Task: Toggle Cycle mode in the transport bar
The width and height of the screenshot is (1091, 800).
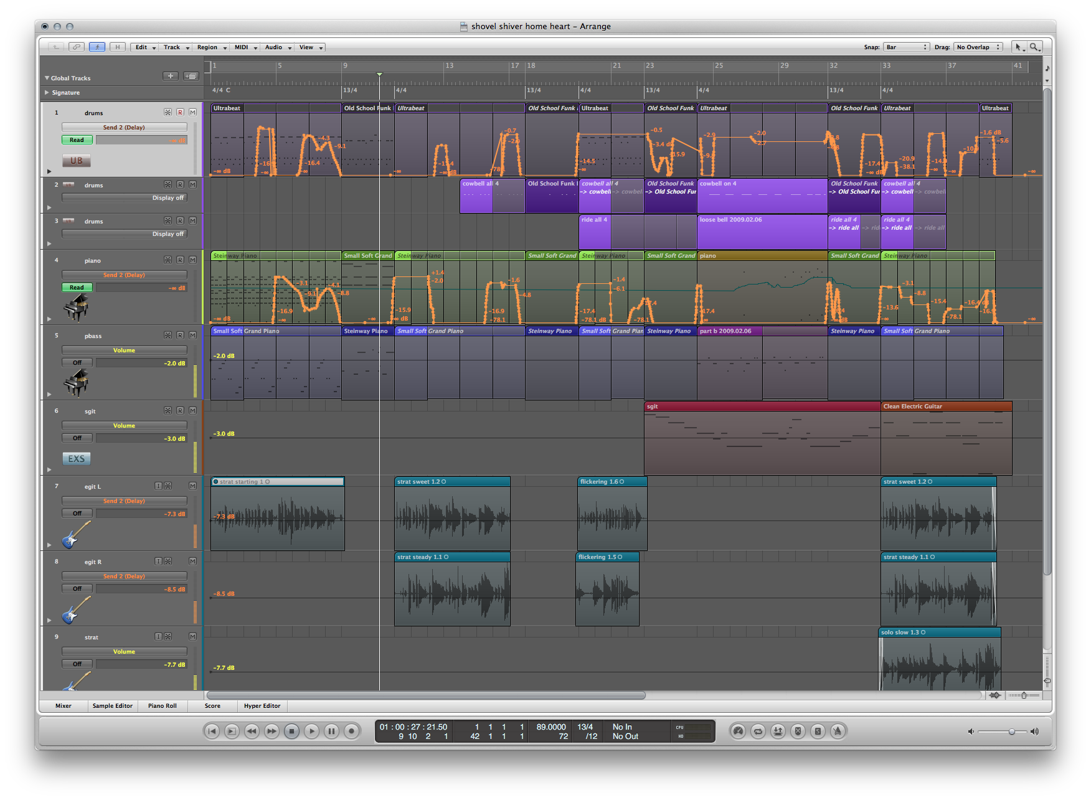Action: [x=758, y=732]
